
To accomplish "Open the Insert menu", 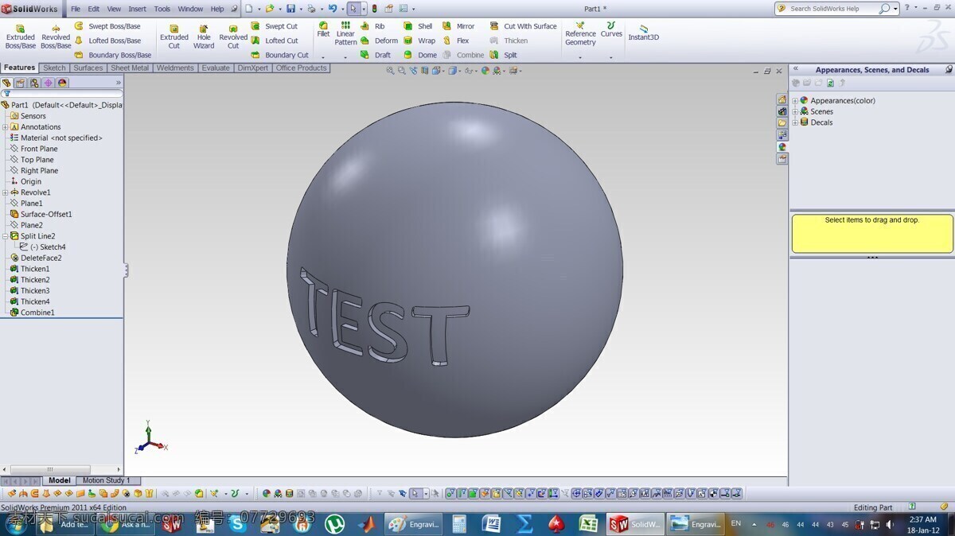I will click(x=138, y=9).
